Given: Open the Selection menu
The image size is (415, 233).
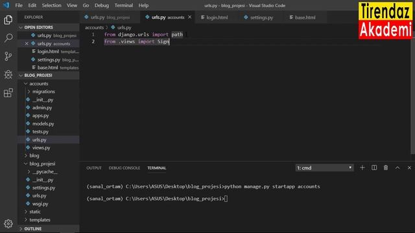Looking at the screenshot, I should [51, 5].
